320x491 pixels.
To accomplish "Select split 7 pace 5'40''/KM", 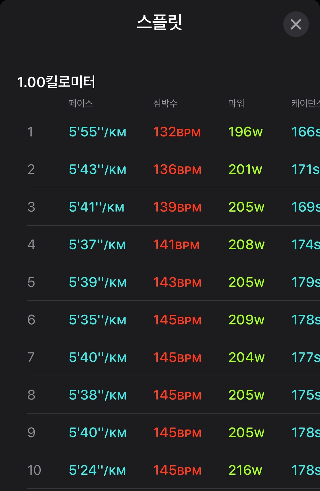I will click(97, 357).
